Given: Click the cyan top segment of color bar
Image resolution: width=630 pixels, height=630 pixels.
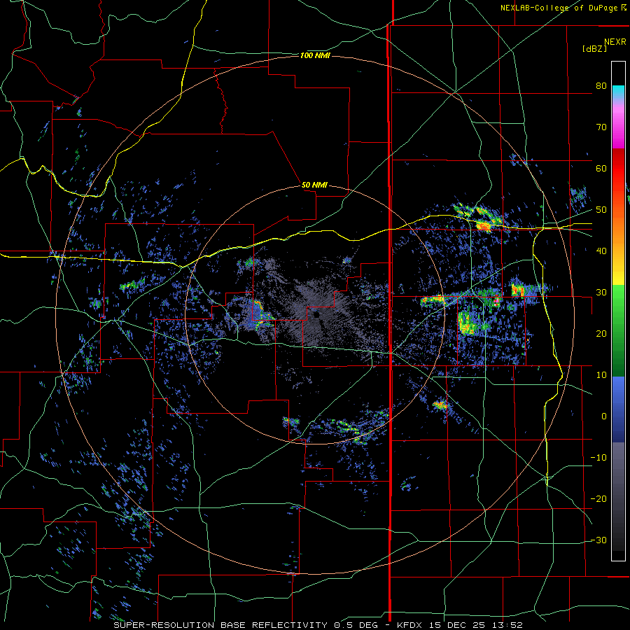Looking at the screenshot, I should pyautogui.click(x=618, y=93).
